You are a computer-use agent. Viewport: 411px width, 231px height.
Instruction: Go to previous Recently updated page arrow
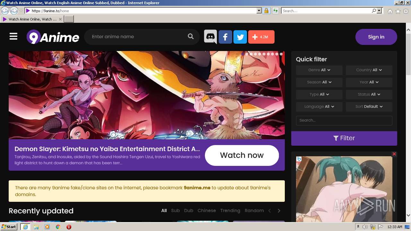coord(270,211)
